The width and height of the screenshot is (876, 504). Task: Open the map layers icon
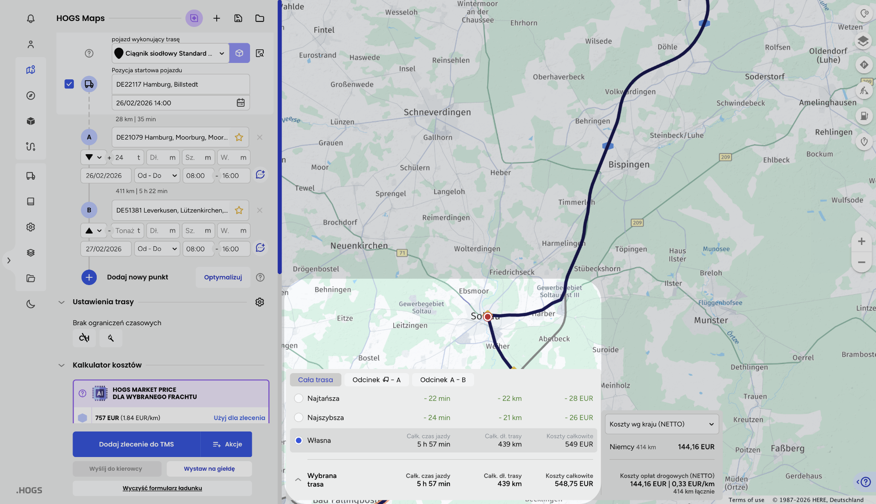(863, 42)
